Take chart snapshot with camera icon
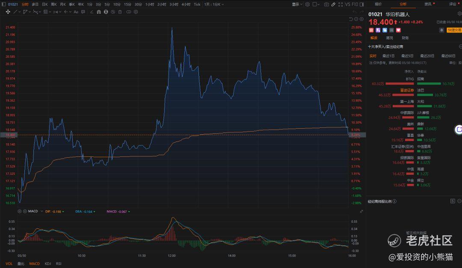Screen dimensions: 462x268 click(x=326, y=4)
